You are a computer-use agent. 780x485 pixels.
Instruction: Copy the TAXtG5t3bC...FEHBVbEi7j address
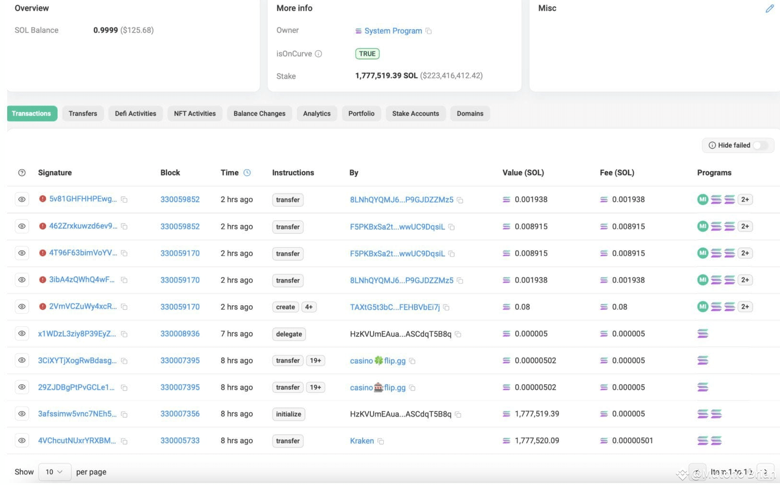pyautogui.click(x=446, y=307)
